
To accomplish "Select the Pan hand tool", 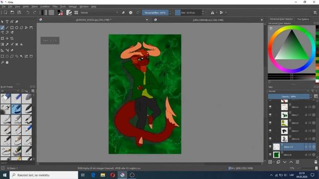I will (x=7, y=62).
